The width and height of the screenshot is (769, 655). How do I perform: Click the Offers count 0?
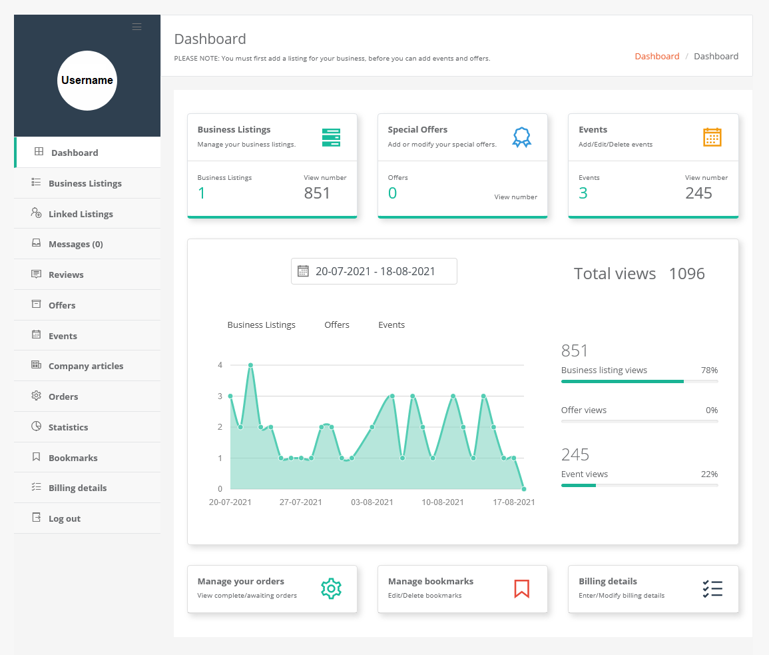392,193
